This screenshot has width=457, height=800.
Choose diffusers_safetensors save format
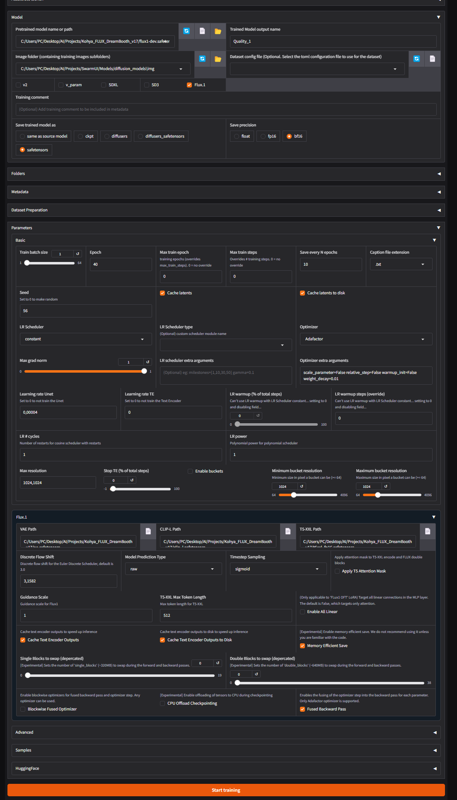coord(161,136)
